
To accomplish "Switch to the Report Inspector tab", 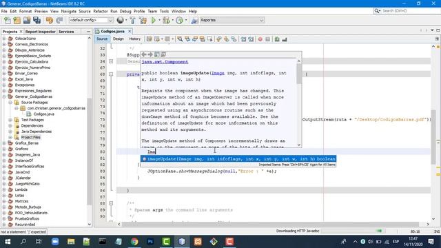I will coord(40,32).
